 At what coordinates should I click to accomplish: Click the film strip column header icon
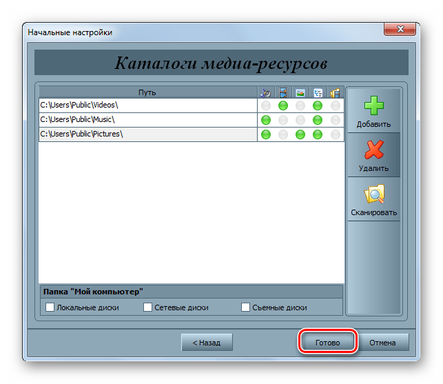pyautogui.click(x=283, y=92)
